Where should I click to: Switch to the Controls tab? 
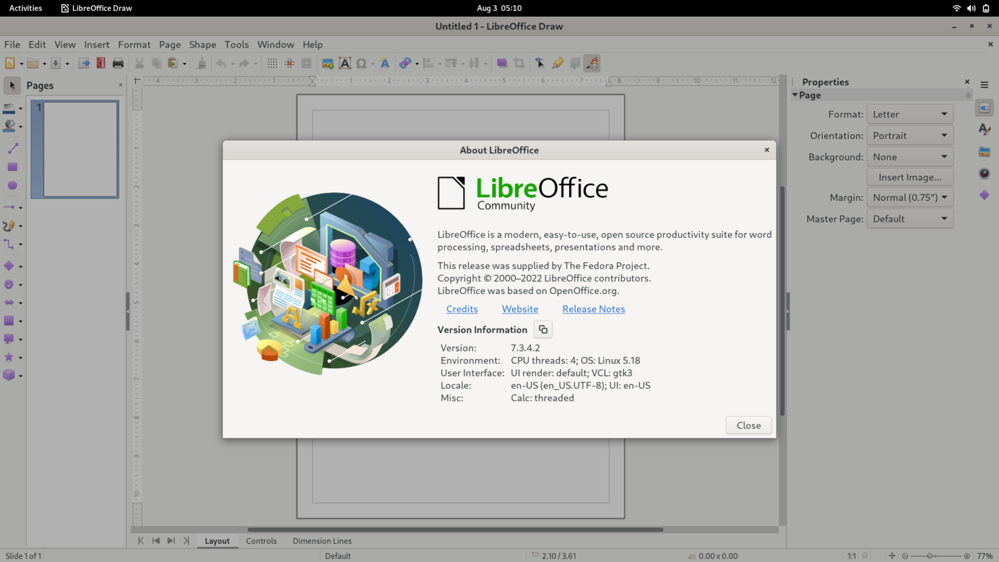point(261,541)
